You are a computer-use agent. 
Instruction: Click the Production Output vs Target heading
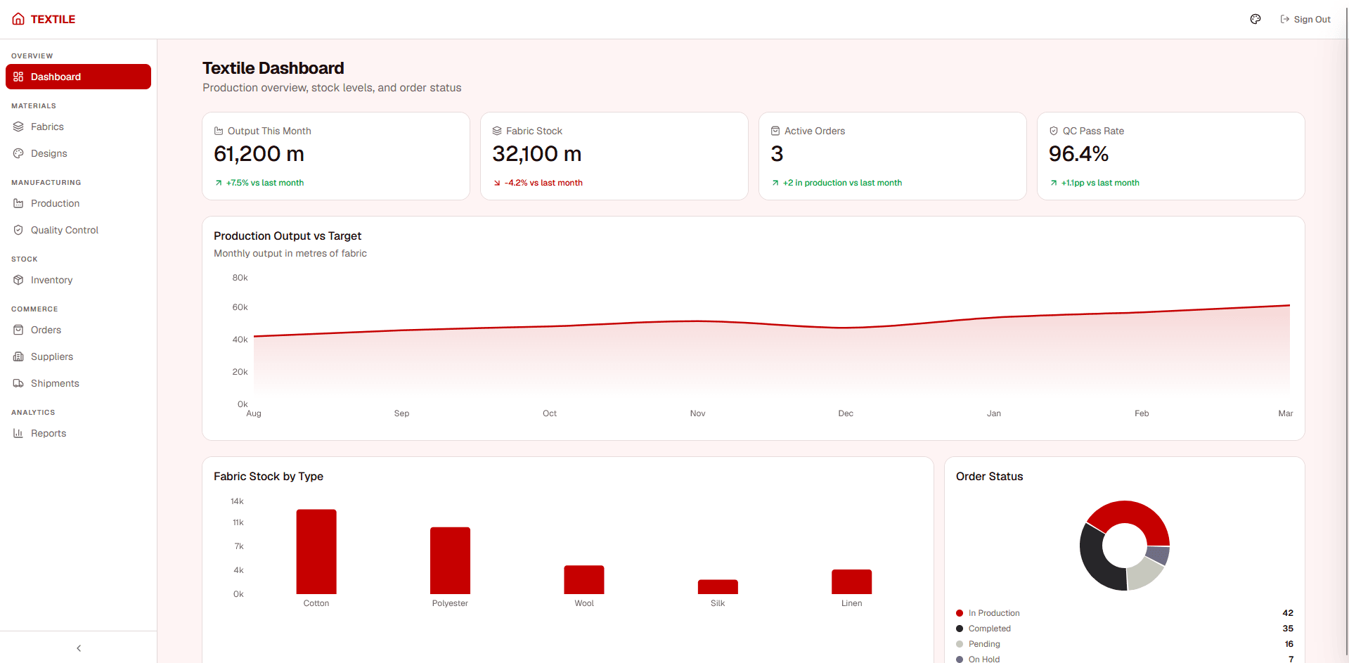tap(288, 236)
